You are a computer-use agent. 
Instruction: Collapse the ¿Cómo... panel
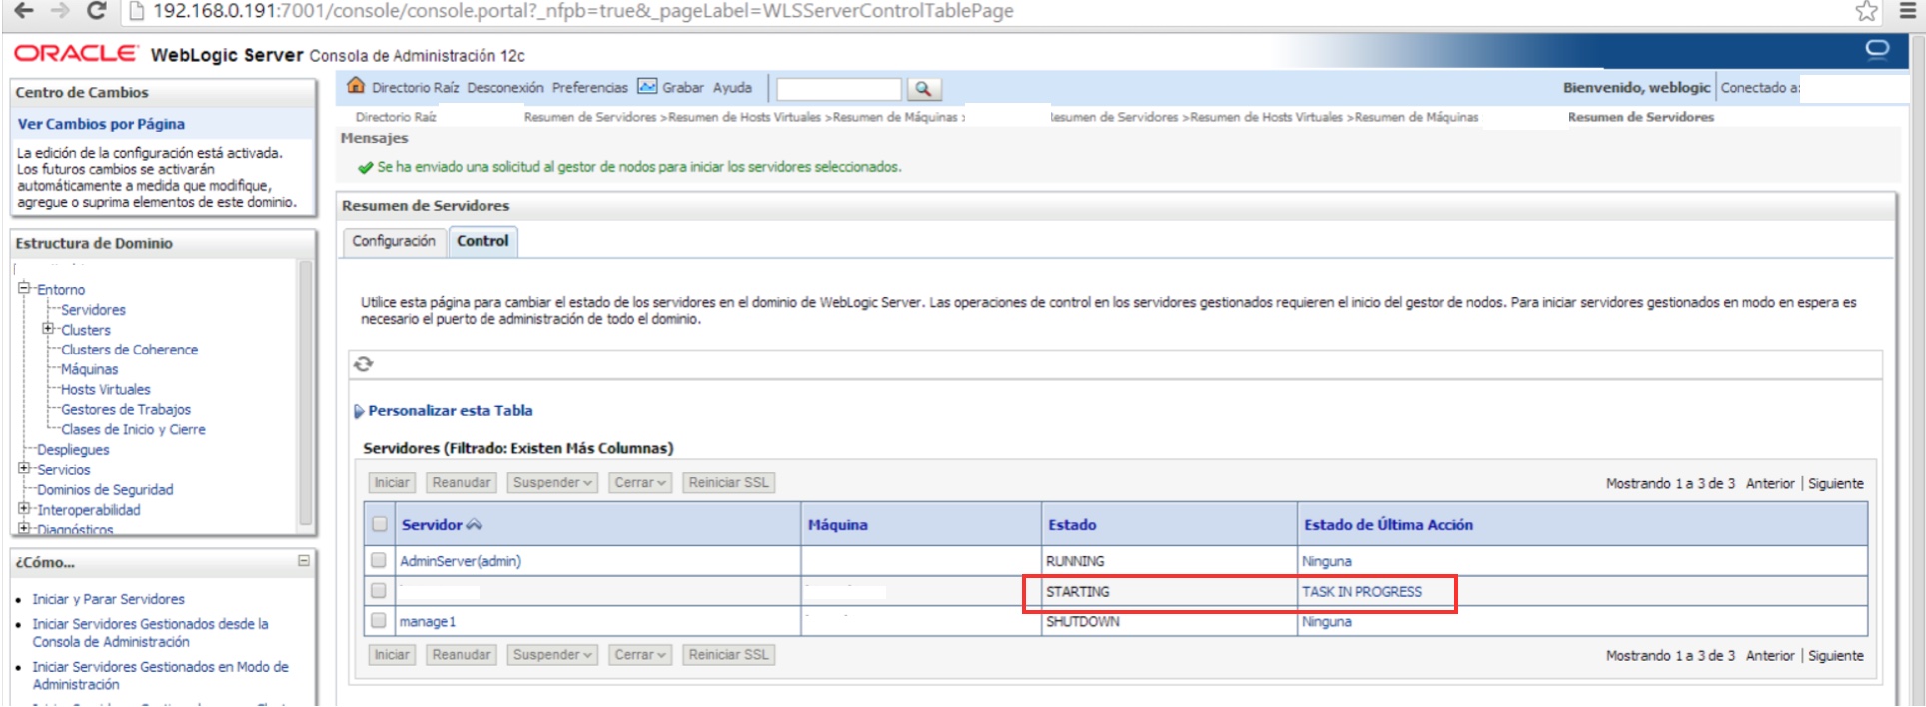pos(304,561)
